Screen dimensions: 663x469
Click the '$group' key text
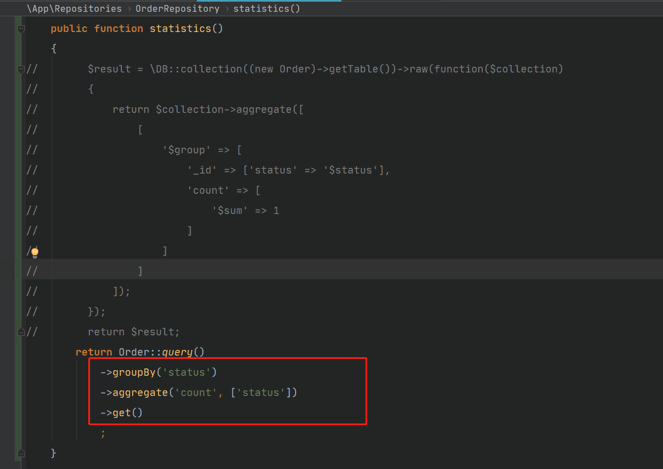(x=187, y=150)
